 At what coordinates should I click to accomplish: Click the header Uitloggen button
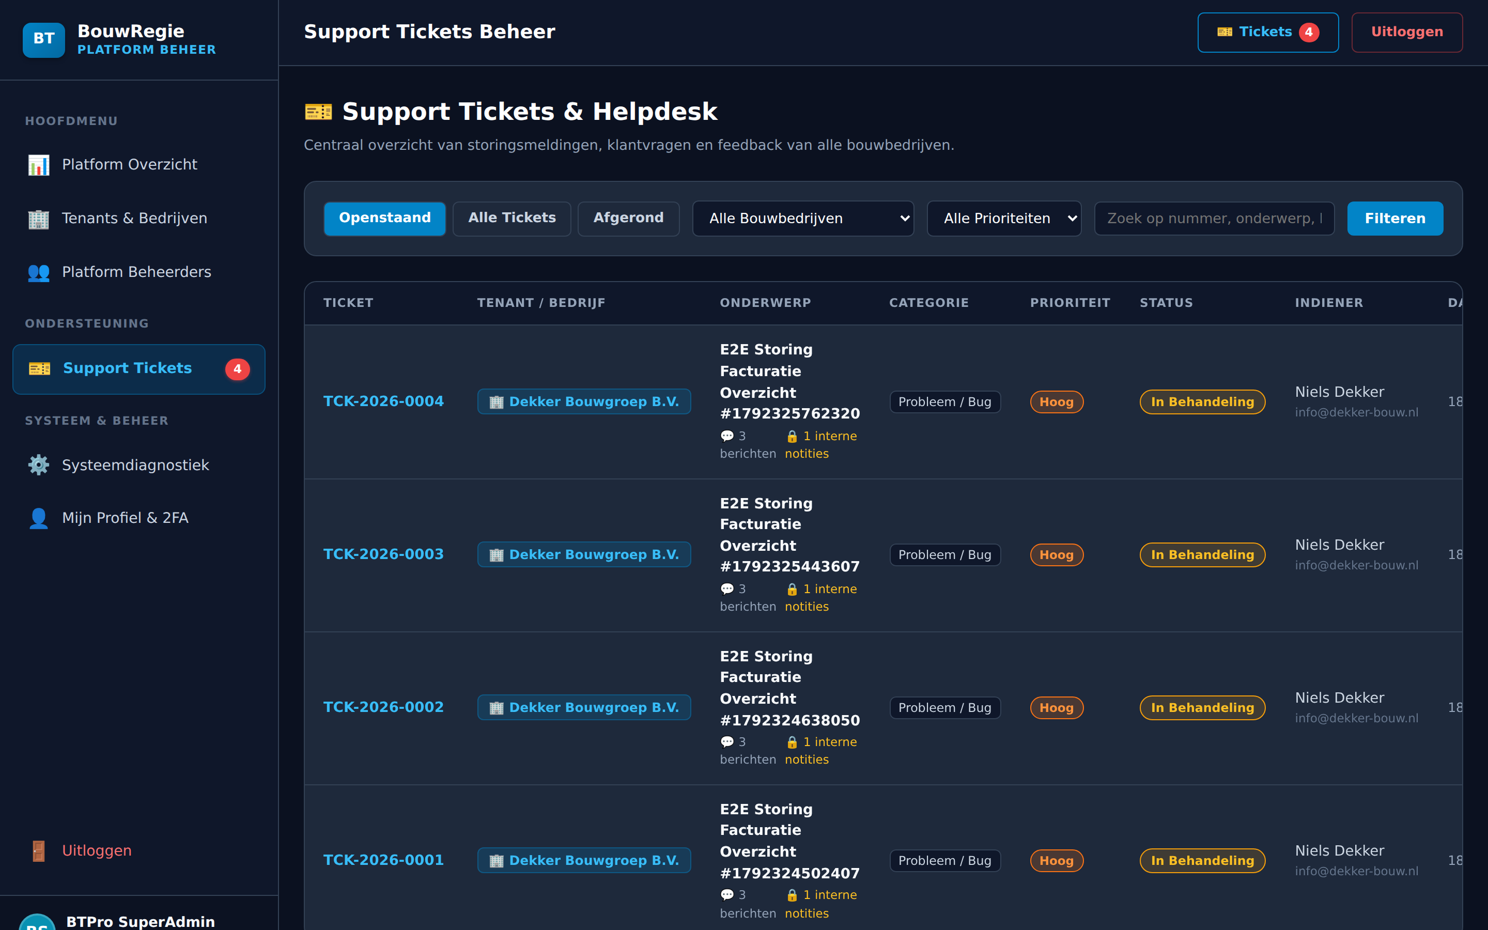(x=1407, y=33)
